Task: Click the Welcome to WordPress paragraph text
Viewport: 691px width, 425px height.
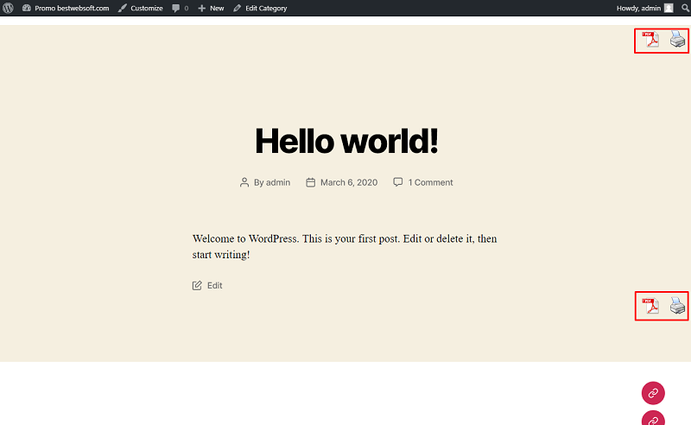Action: click(345, 246)
